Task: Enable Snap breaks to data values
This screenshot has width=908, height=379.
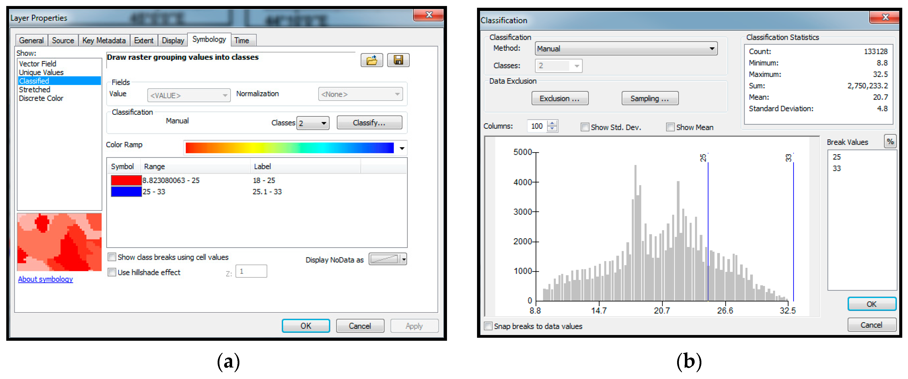Action: [488, 326]
